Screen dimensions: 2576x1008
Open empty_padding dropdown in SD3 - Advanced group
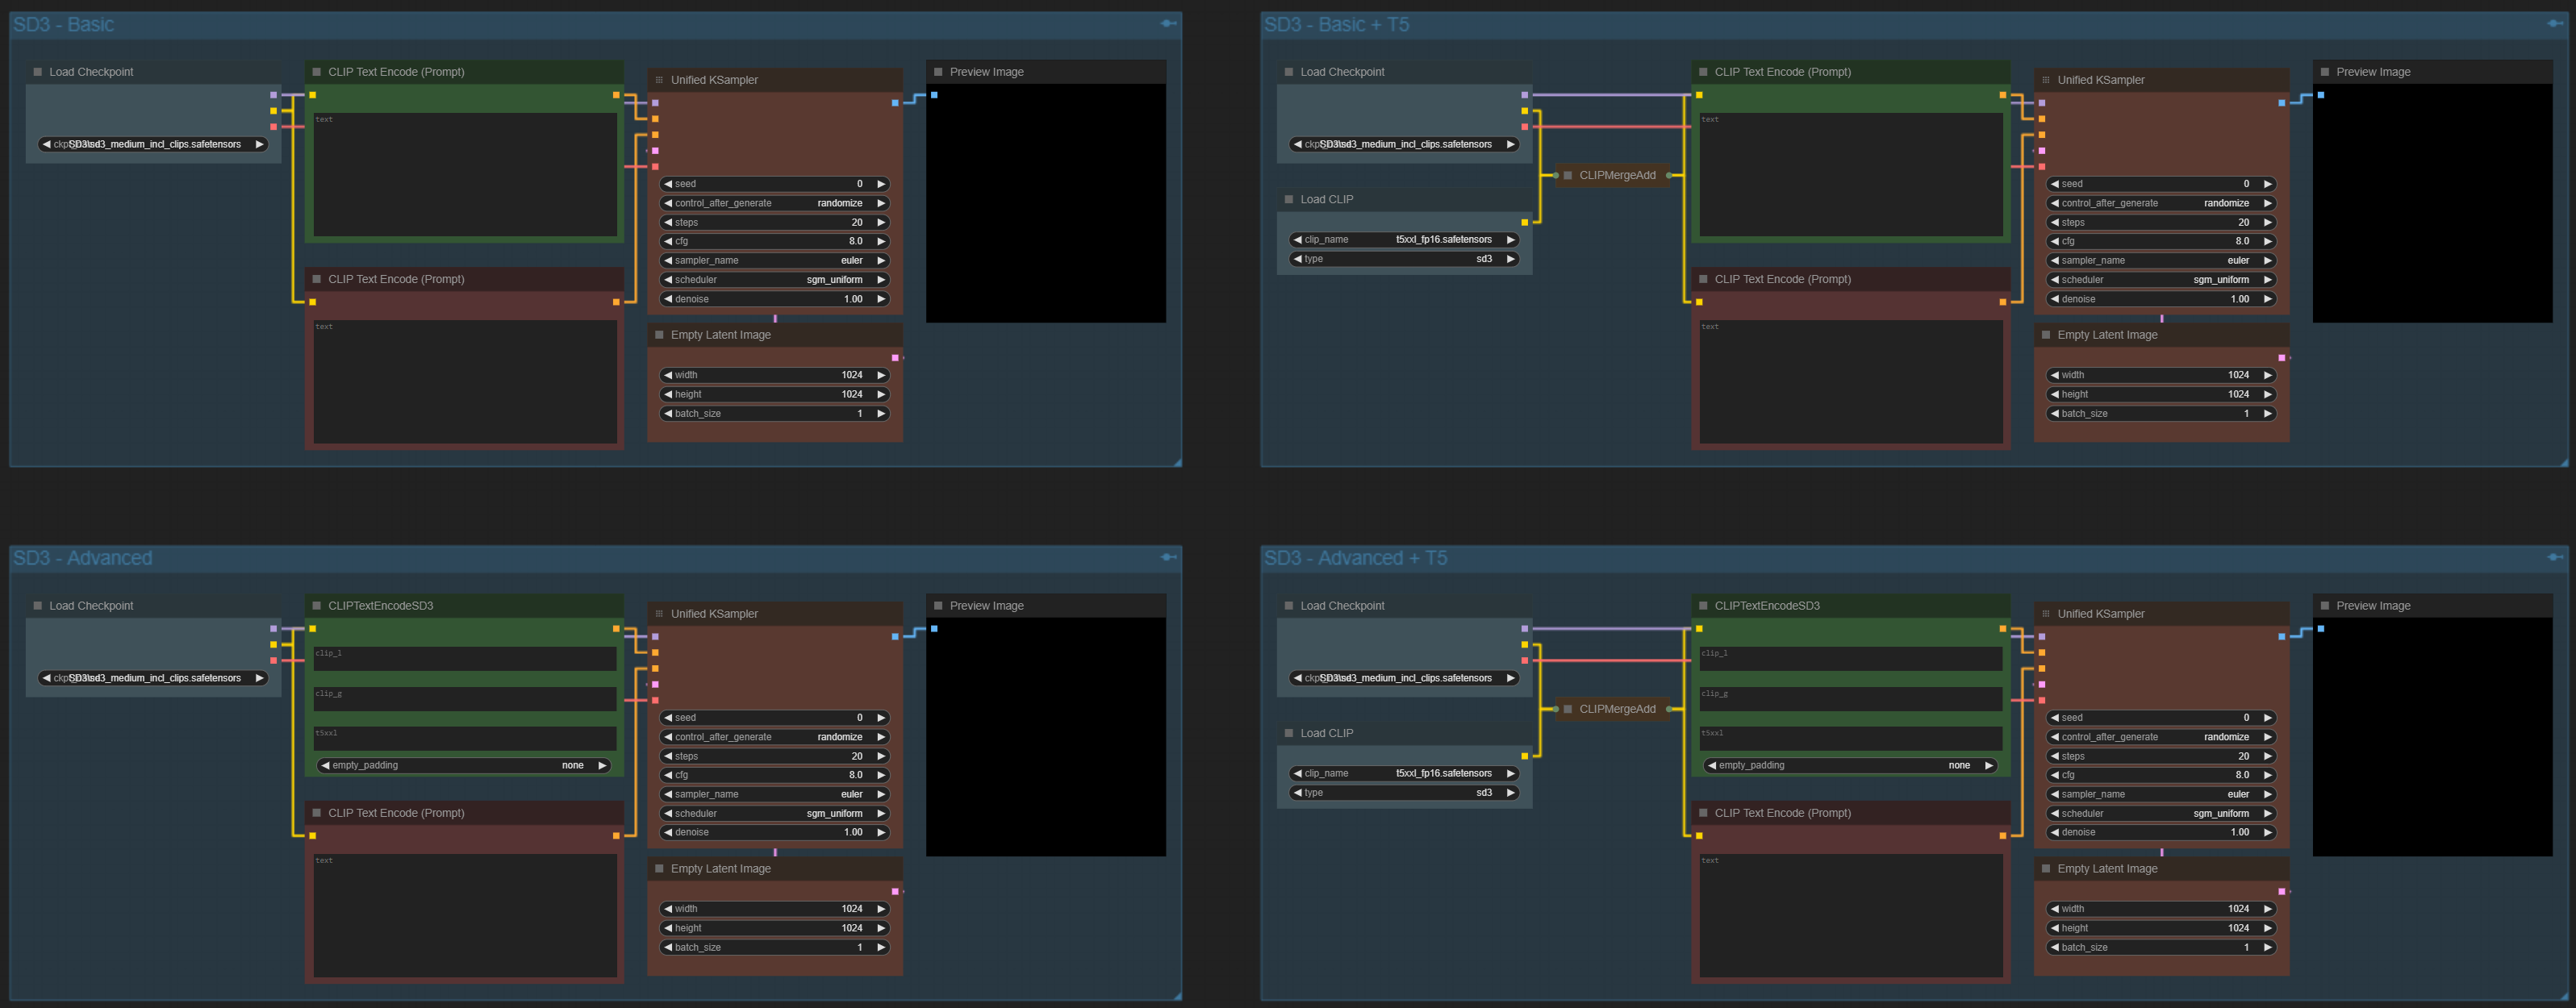(x=464, y=765)
